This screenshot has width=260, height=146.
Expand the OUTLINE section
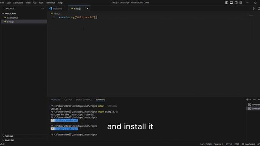(x=9, y=136)
